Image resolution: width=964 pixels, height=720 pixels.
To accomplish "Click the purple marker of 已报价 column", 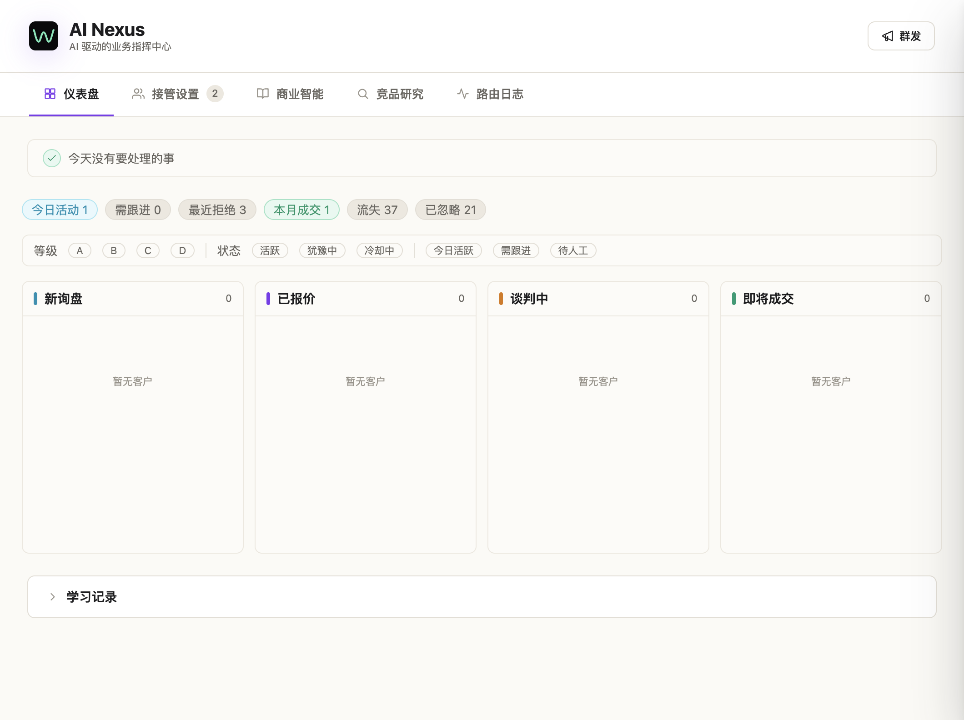I will pos(268,299).
